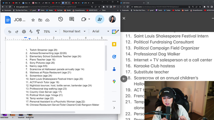Click the 'Screambox (age 24)' line
The height and width of the screenshot is (120, 214).
[41, 76]
